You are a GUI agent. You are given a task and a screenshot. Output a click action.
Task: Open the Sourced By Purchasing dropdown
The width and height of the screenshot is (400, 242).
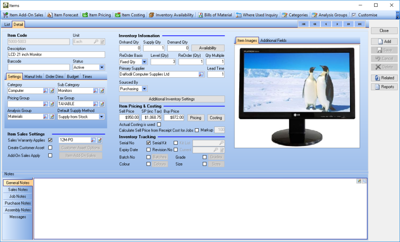coord(144,89)
